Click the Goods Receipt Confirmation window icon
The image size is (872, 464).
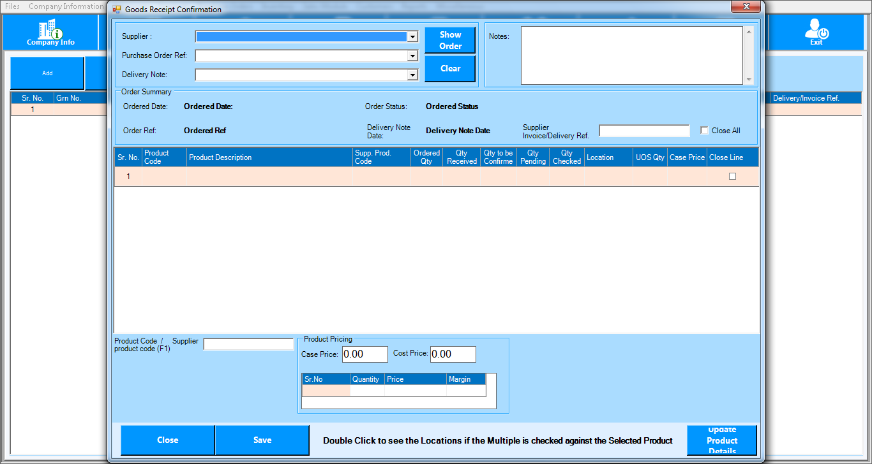point(117,10)
